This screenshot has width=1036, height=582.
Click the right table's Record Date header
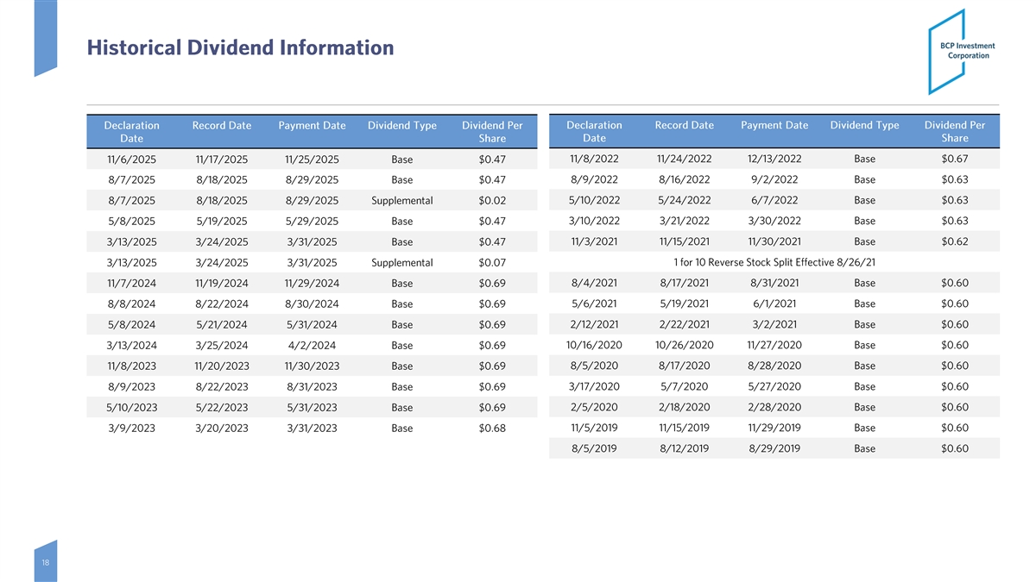click(684, 125)
